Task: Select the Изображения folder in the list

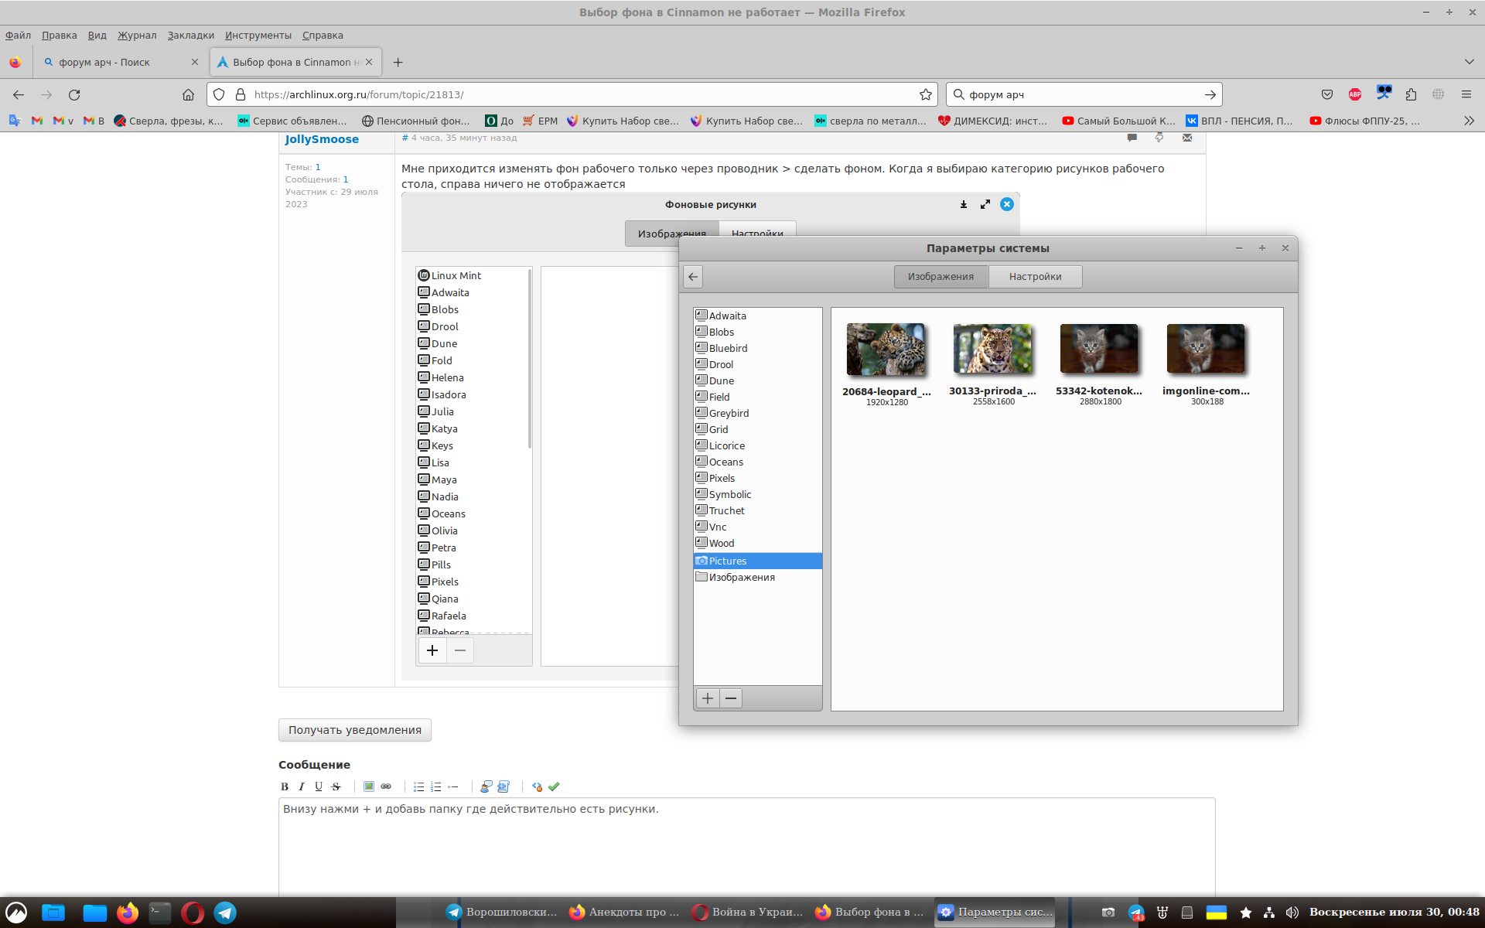Action: tap(742, 578)
